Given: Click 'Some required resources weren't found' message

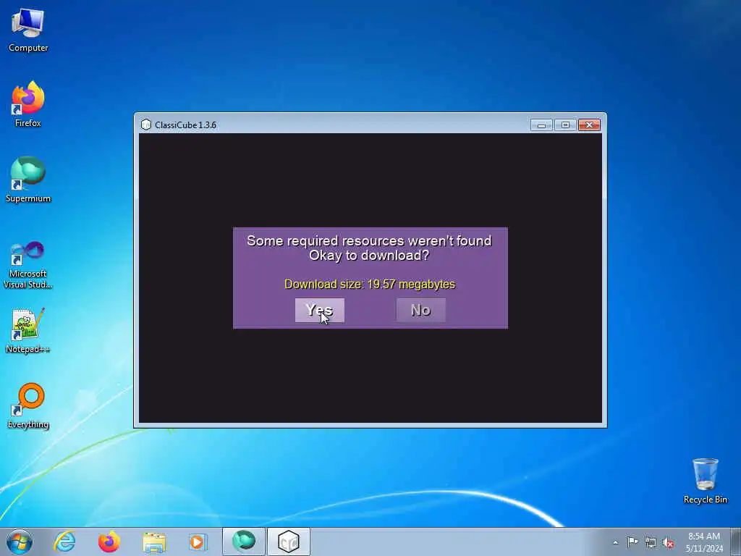Looking at the screenshot, I should (369, 240).
